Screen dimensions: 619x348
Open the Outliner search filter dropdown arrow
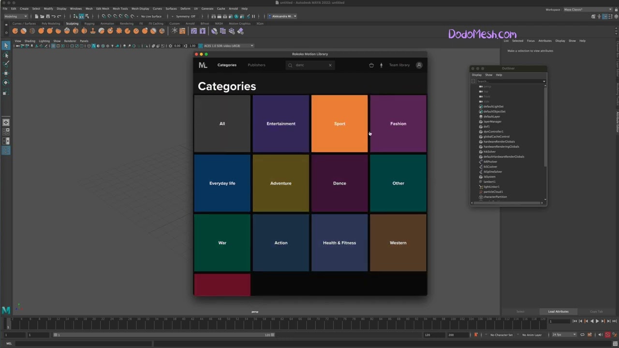pos(544,81)
